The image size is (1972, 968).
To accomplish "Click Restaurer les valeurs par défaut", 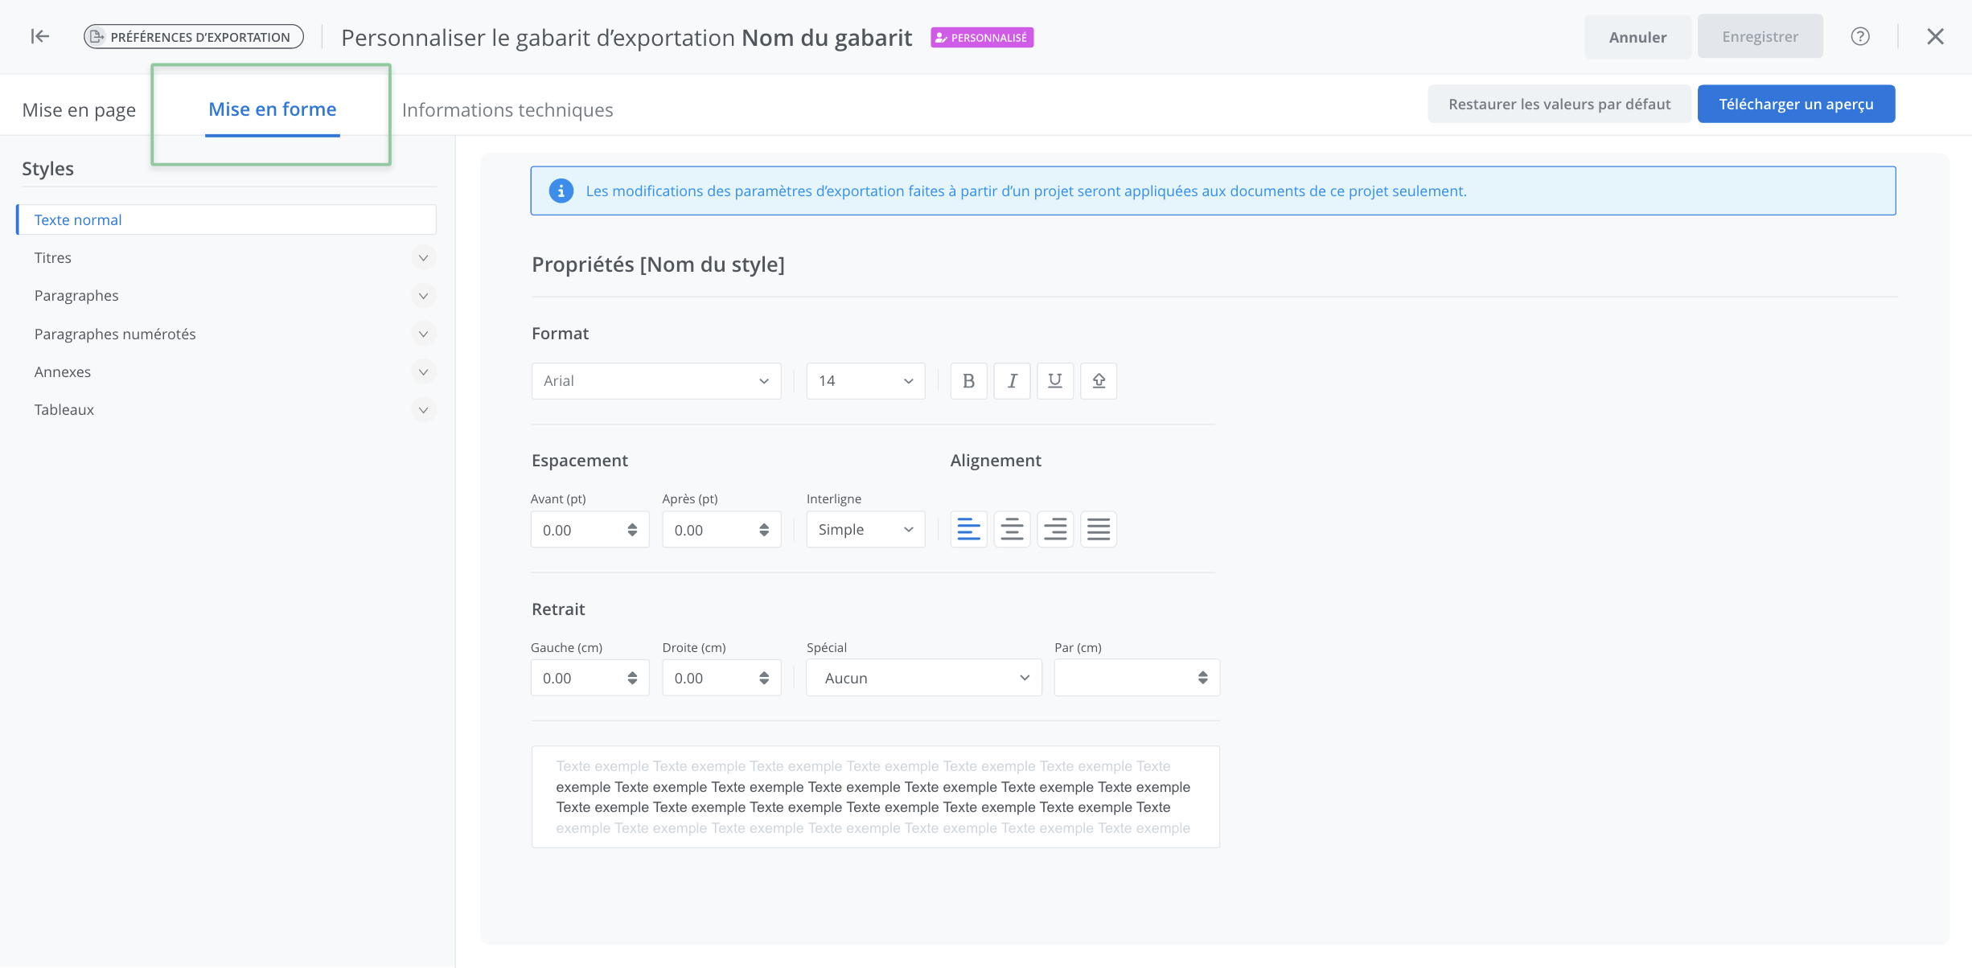I will point(1559,105).
